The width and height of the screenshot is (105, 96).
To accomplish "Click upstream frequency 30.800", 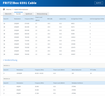I will pos(37,87).
